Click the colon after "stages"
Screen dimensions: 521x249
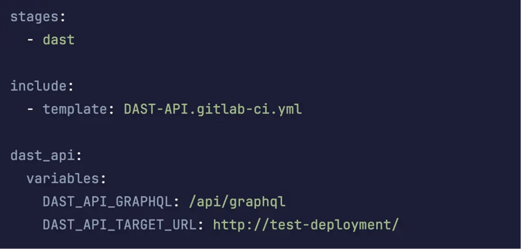[62, 17]
